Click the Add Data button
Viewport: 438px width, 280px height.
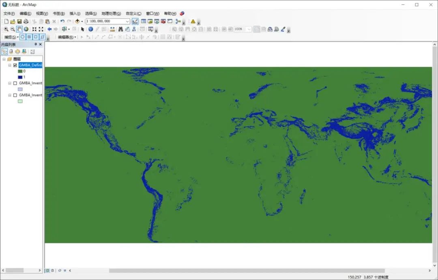(77, 21)
